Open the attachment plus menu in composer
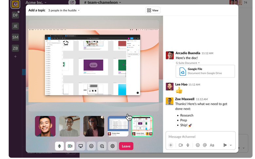 pyautogui.click(x=171, y=145)
